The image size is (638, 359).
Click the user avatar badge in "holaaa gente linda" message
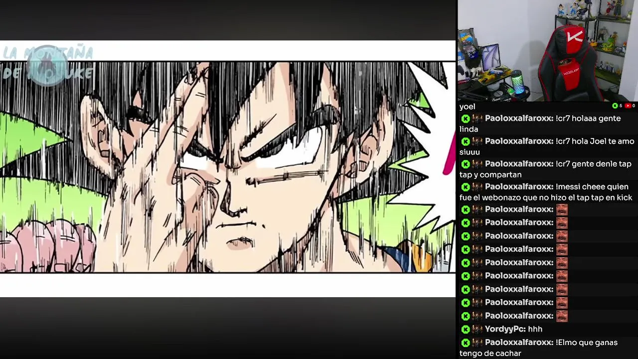(x=477, y=119)
